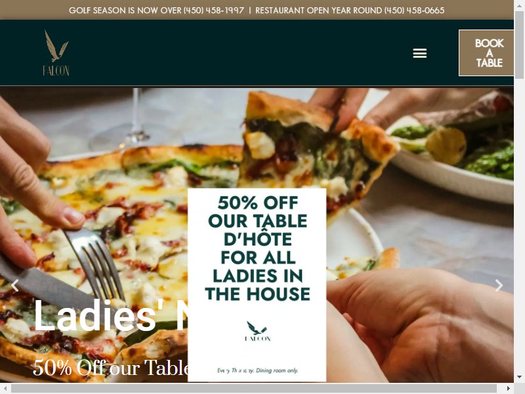The width and height of the screenshot is (525, 394).
Task: Click the Falcon bird logo on the promo card
Action: [257, 331]
